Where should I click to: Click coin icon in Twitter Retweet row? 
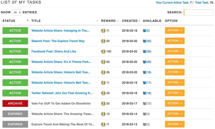pyautogui.click(x=103, y=93)
